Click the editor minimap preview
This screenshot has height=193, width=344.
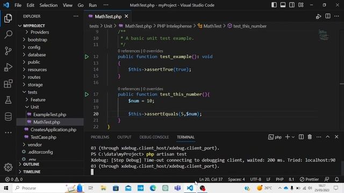(324, 35)
